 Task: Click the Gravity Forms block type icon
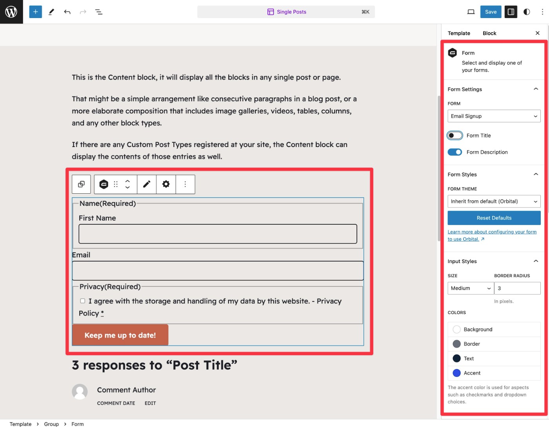point(104,184)
